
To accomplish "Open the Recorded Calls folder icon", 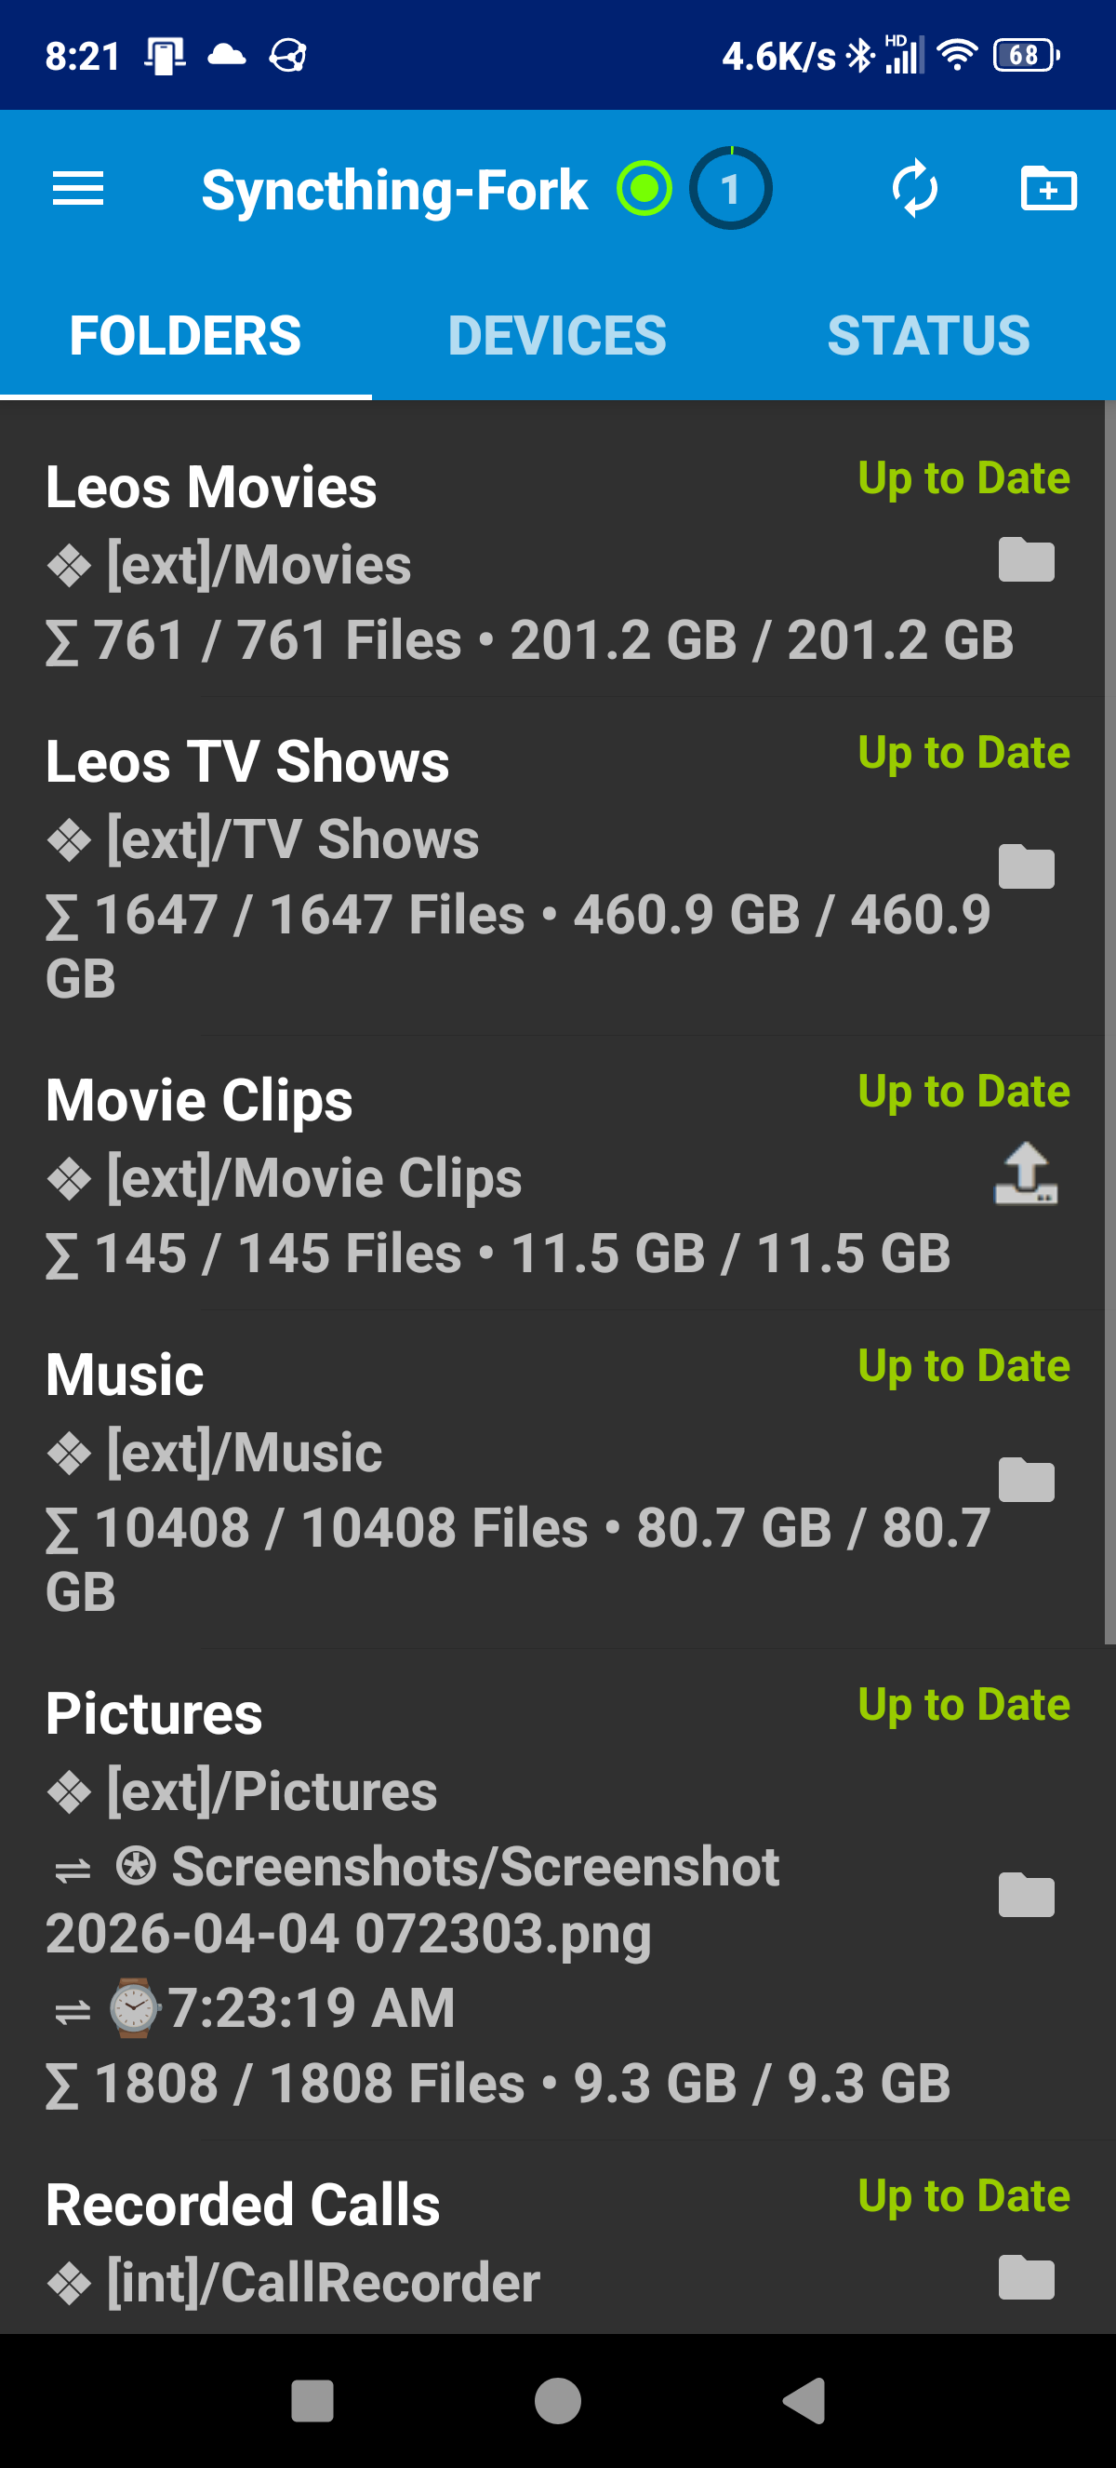I will click(x=1026, y=2278).
